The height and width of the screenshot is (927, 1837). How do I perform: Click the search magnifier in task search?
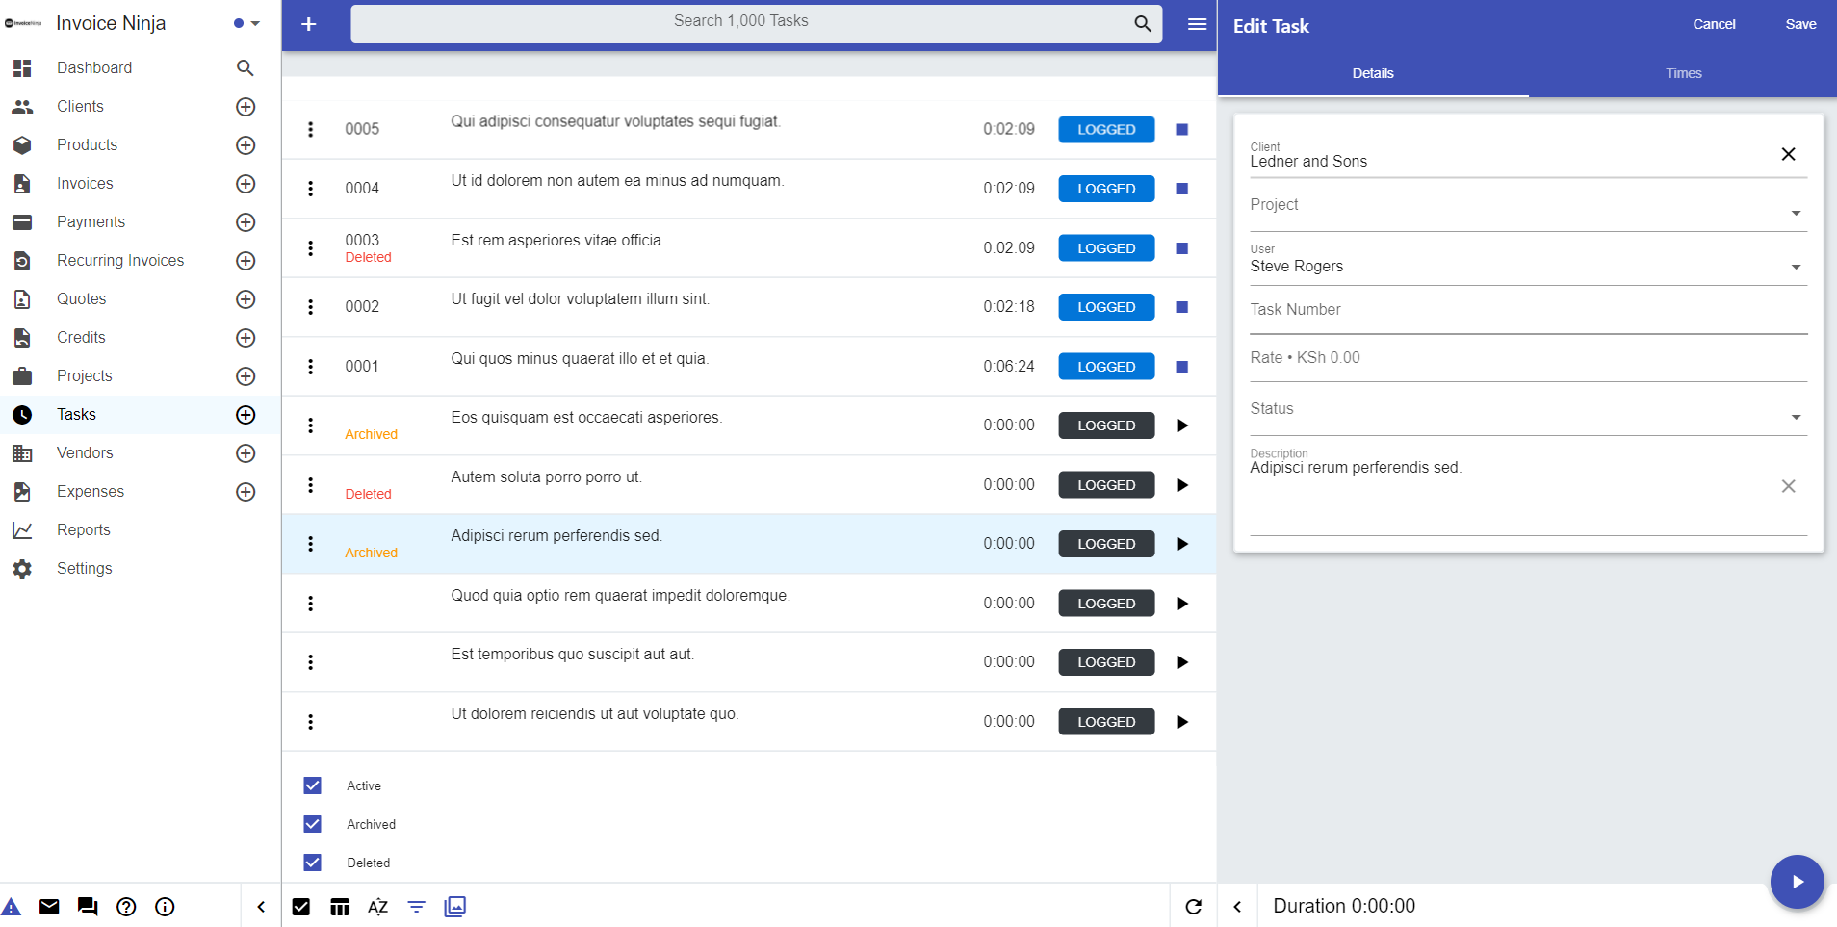point(1143,24)
